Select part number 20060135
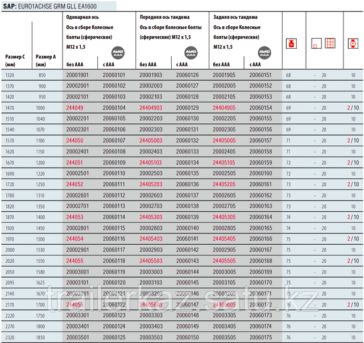 tap(187, 173)
